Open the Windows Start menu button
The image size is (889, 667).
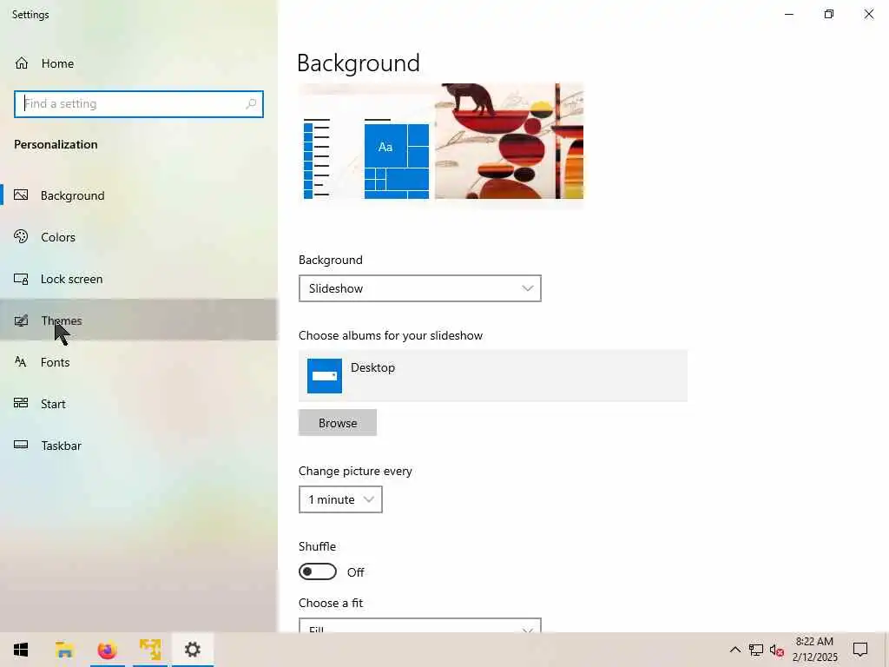[x=21, y=650]
